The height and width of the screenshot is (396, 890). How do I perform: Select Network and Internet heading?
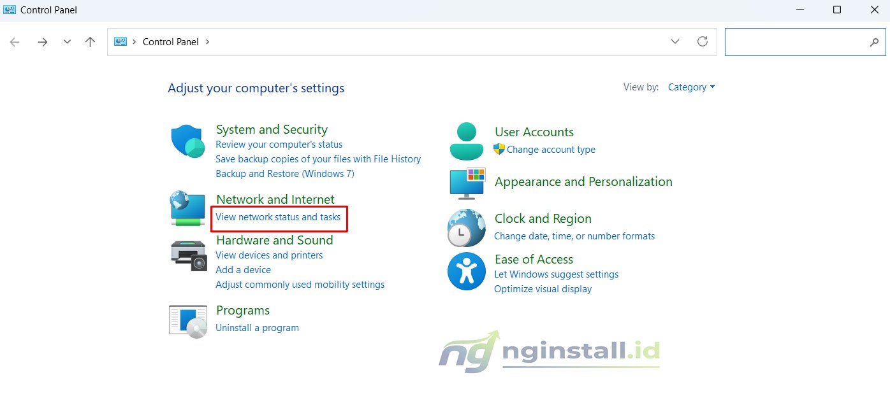pos(275,199)
